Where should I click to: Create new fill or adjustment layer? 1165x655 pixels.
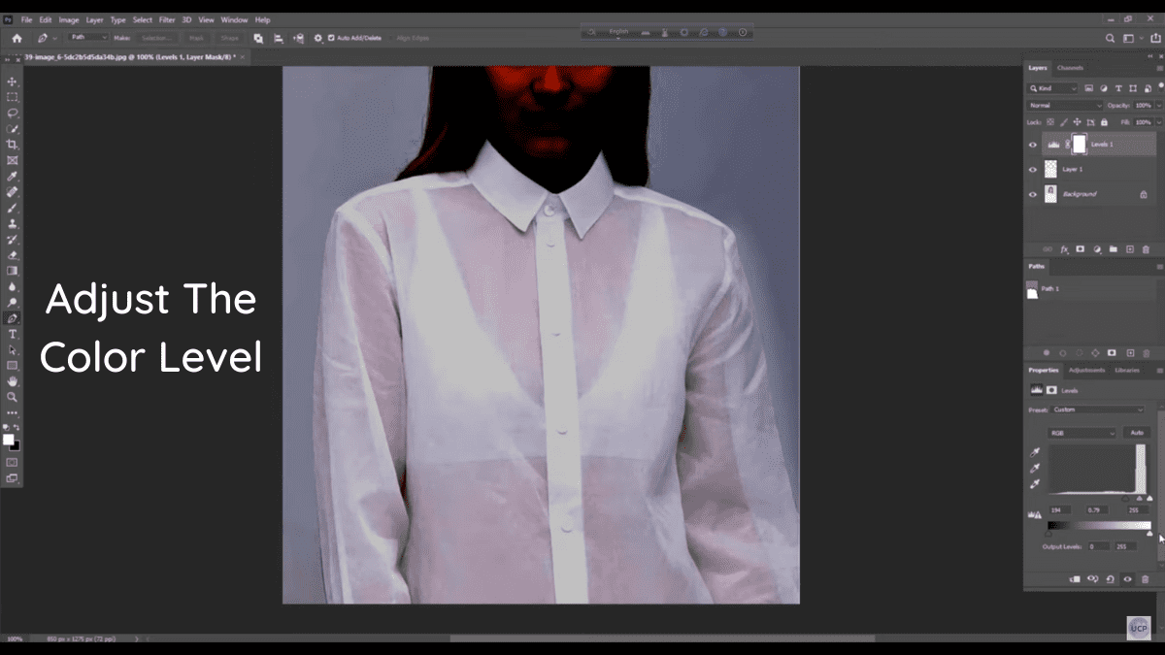(x=1096, y=249)
